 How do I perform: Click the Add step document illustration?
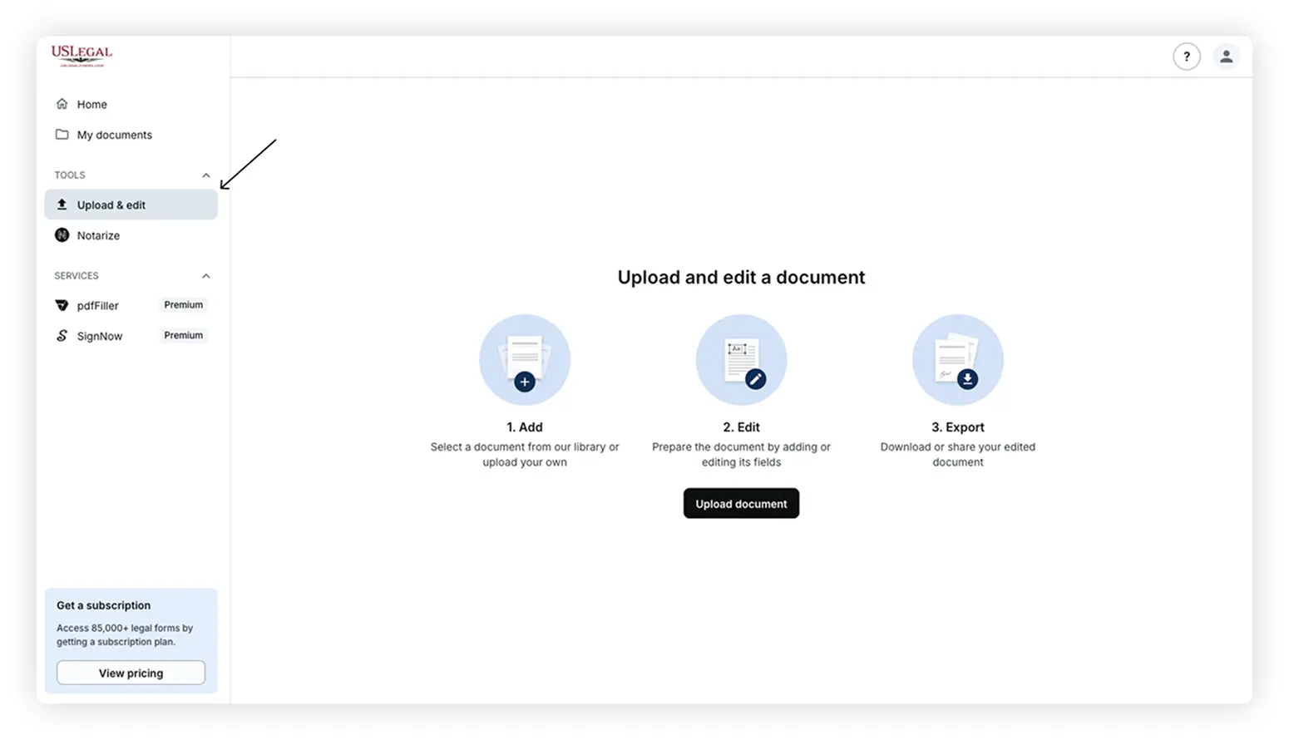(525, 359)
